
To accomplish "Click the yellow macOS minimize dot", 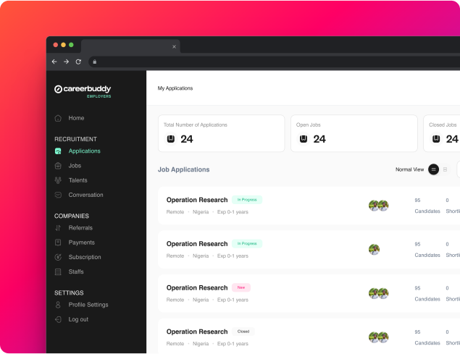I will 63,45.
